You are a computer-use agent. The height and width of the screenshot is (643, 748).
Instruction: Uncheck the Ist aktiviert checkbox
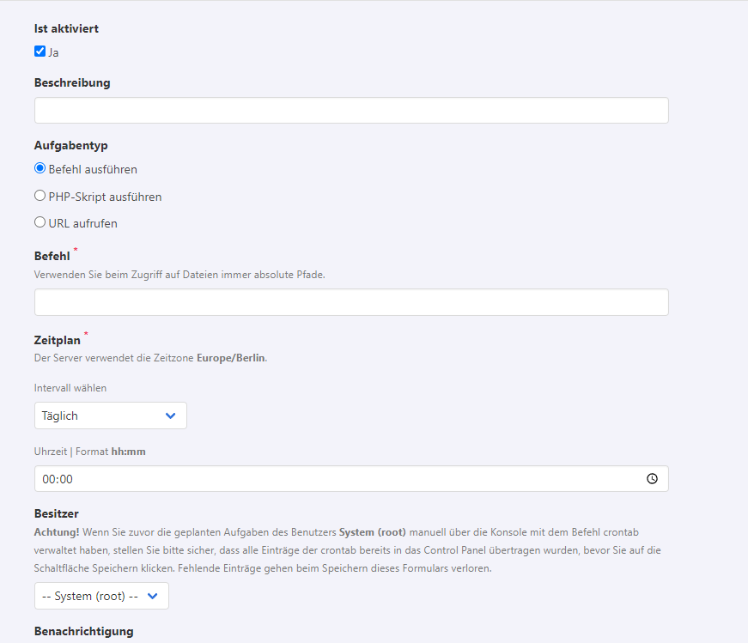tap(40, 52)
